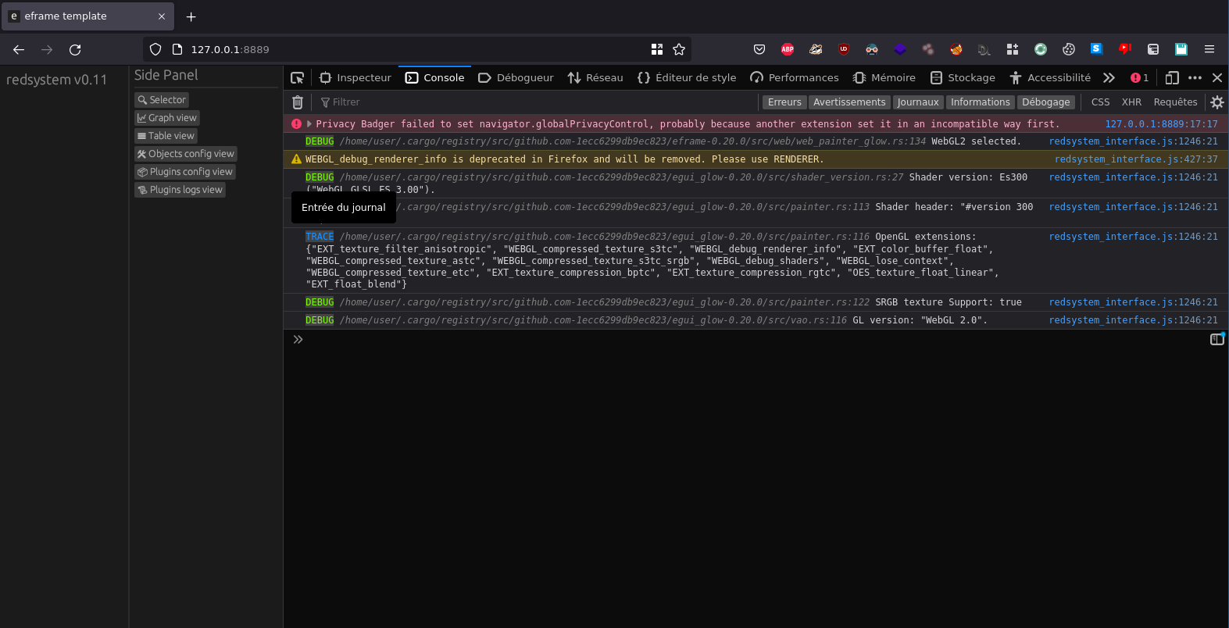Viewport: 1229px width, 628px height.
Task: Clear console output with trash icon
Action: (x=298, y=102)
